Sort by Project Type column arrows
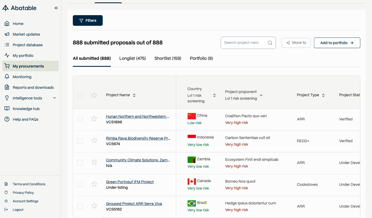372x218 pixels. 323,95
